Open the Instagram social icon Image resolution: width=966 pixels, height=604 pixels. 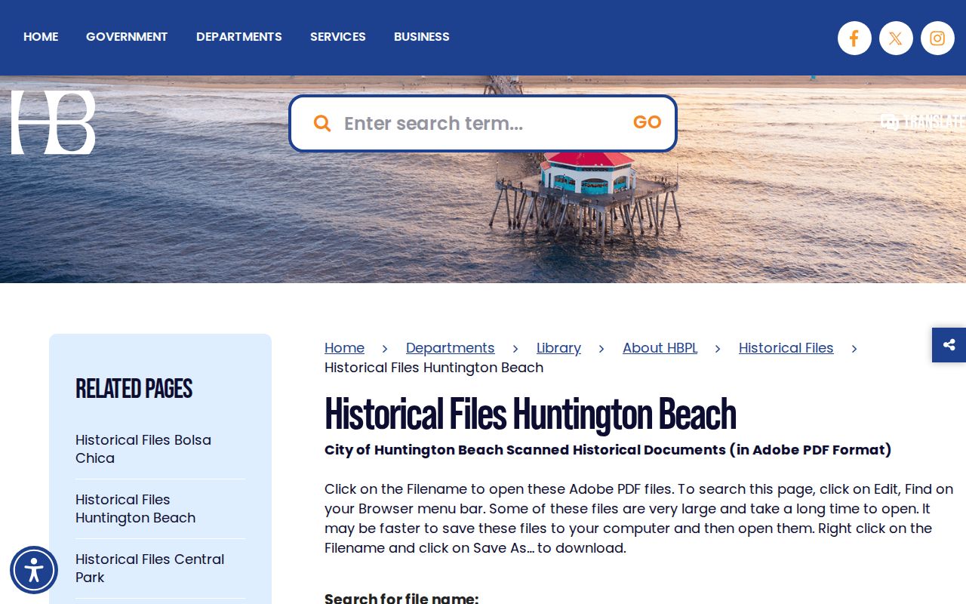(937, 38)
